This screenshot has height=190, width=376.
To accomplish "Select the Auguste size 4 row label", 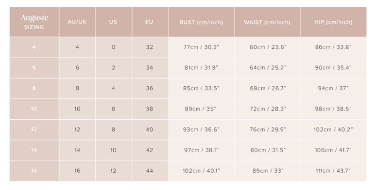I will pyautogui.click(x=34, y=47).
